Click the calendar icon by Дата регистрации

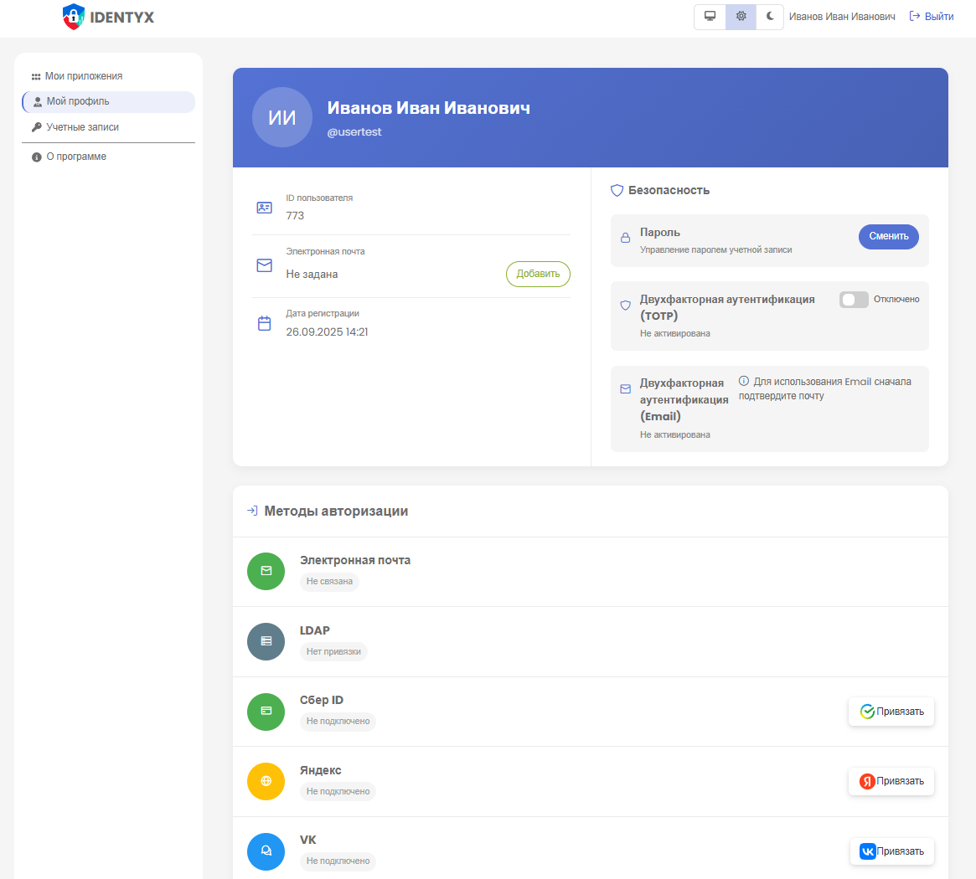(265, 322)
